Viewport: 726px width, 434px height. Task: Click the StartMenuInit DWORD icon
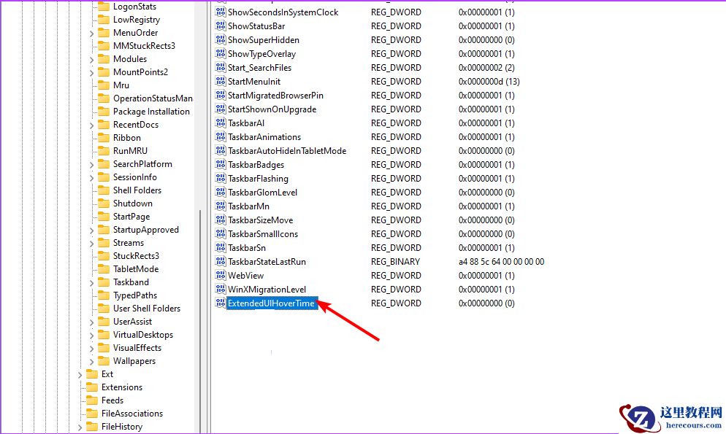221,82
